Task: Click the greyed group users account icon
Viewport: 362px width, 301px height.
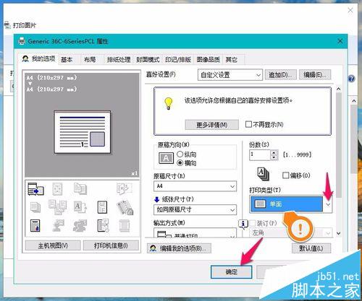Action: coord(80,226)
